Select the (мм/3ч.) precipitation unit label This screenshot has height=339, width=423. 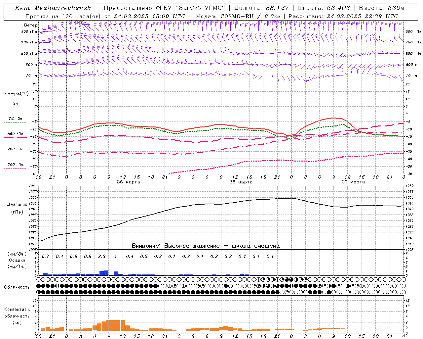point(17,254)
